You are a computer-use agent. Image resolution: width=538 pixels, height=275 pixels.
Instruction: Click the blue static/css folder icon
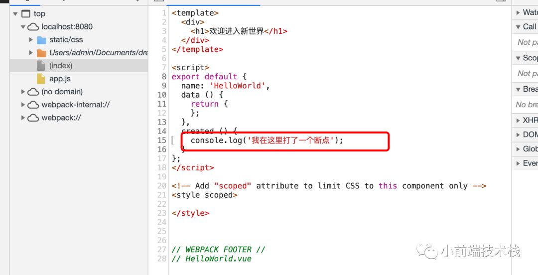coord(41,40)
